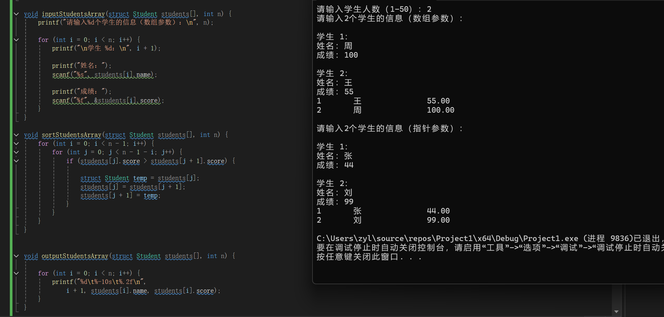Click the console score value 44.00
Screen dimensions: 664x317
click(438, 211)
